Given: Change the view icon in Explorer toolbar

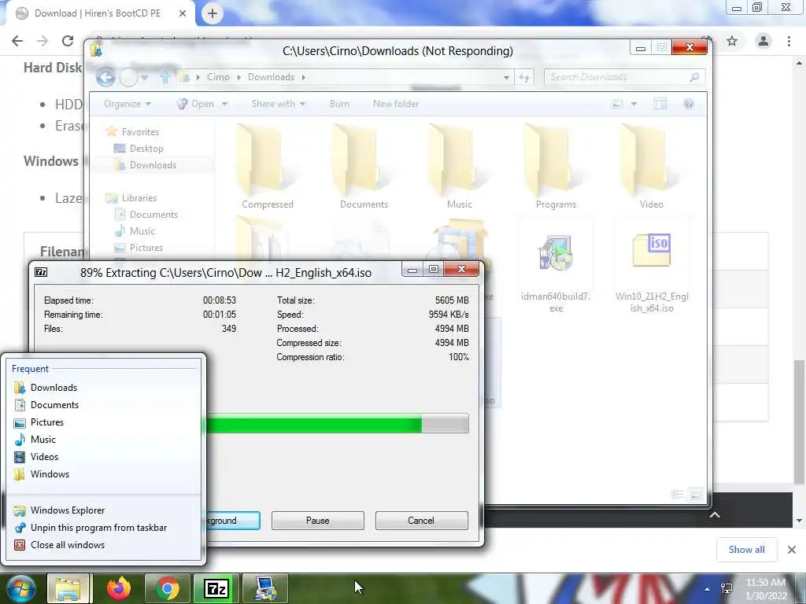Looking at the screenshot, I should coord(617,104).
